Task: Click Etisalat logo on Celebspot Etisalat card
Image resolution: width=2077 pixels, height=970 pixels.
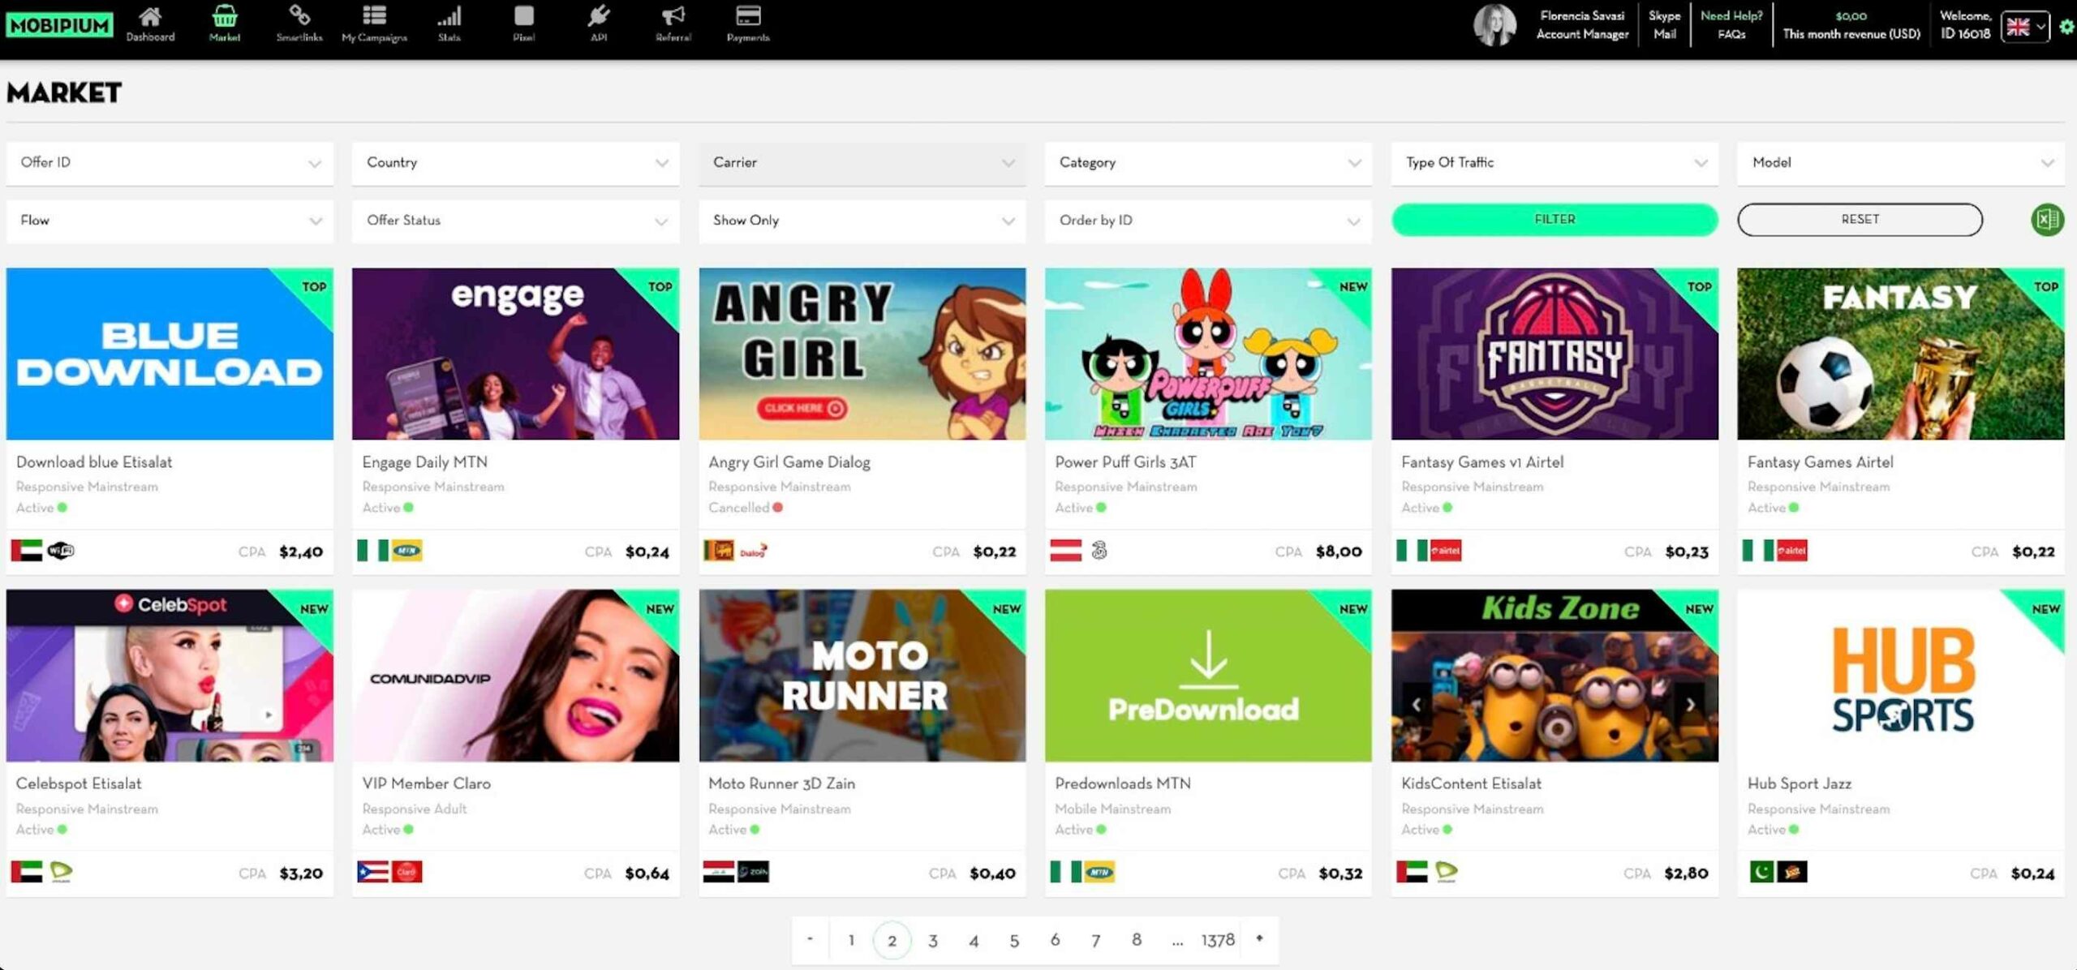Action: click(61, 873)
